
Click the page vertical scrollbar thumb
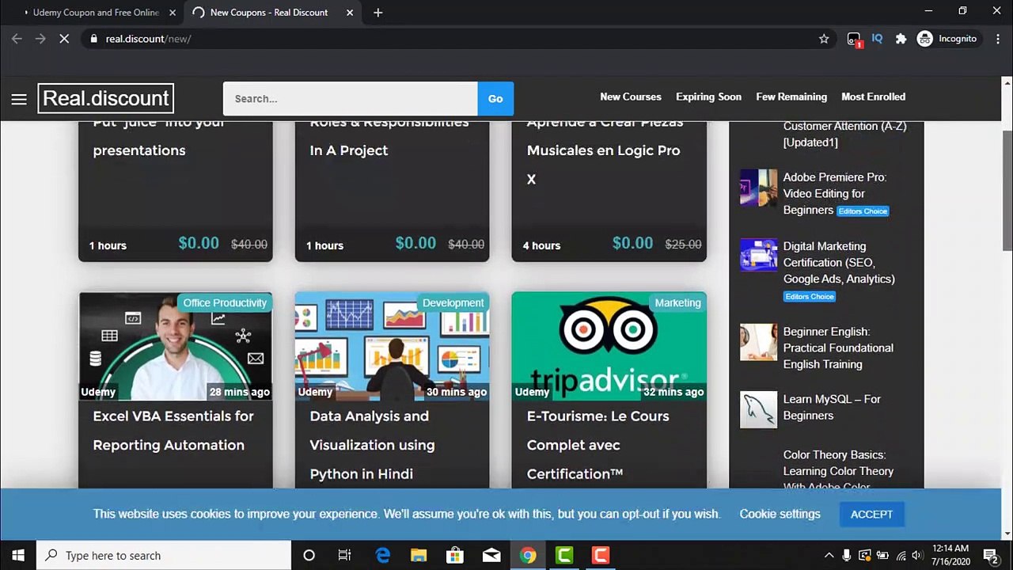pos(1007,190)
